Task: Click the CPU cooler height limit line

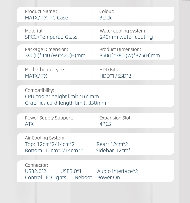Action: tap(62, 97)
